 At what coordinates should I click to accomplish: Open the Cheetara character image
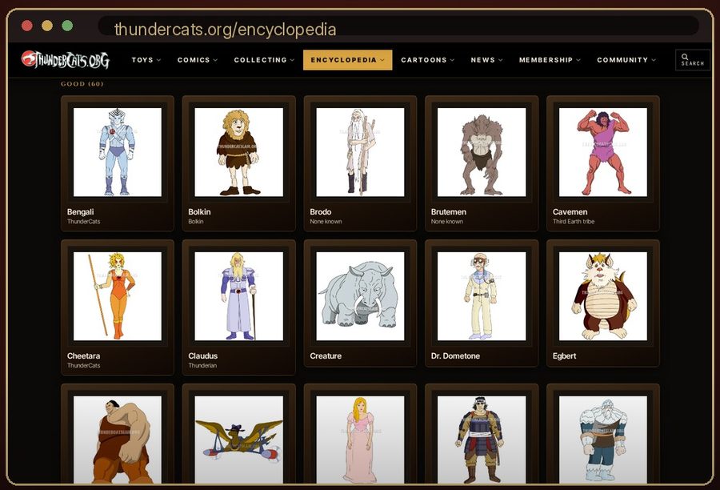[118, 296]
